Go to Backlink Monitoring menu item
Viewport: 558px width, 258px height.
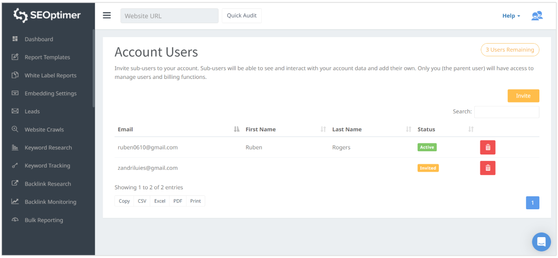tap(50, 202)
